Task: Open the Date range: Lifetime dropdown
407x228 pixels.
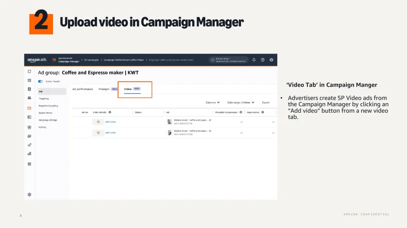Action: click(241, 102)
